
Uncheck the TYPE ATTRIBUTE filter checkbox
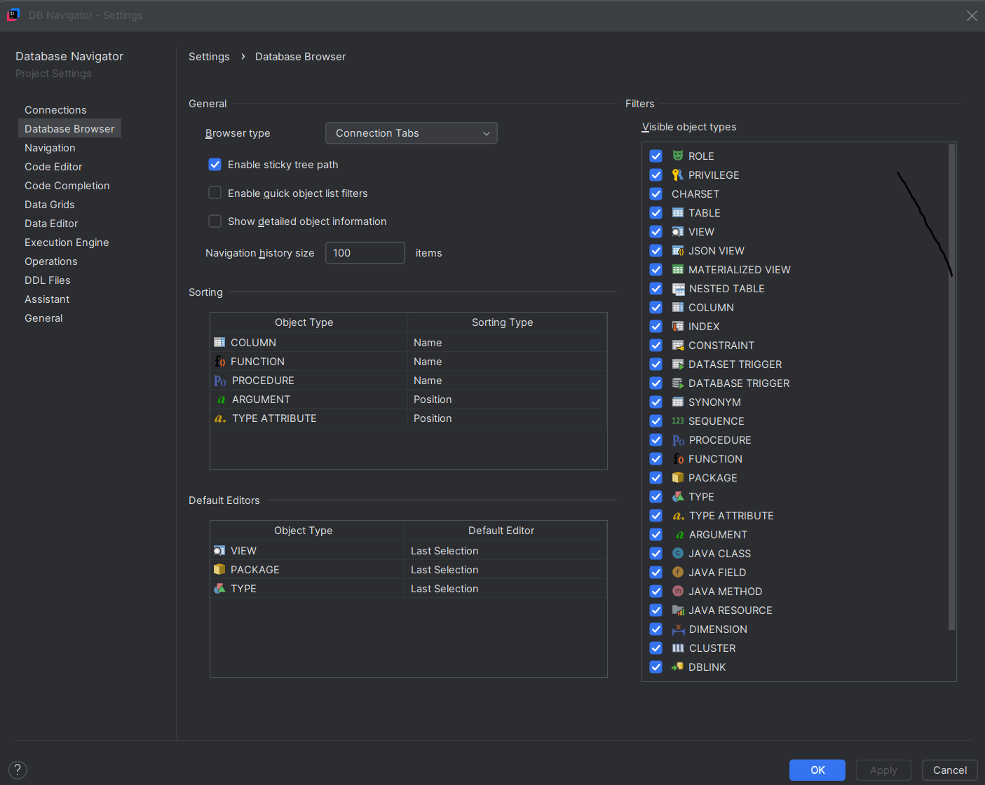656,515
